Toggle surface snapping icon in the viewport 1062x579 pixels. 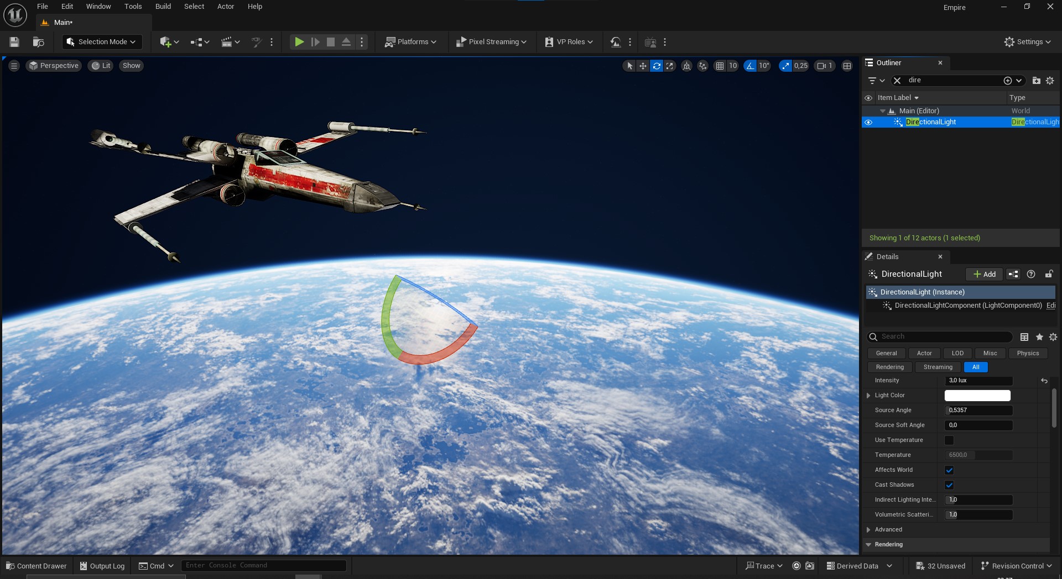[702, 66]
